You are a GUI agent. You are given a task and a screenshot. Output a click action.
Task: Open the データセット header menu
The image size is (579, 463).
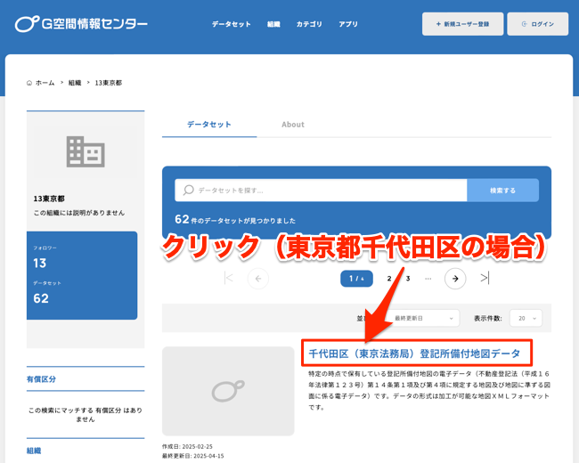(232, 24)
